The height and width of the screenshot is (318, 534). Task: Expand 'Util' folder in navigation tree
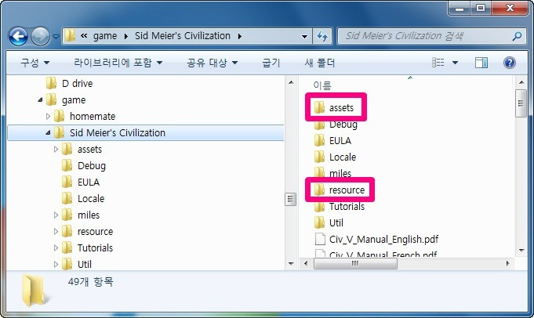[56, 264]
